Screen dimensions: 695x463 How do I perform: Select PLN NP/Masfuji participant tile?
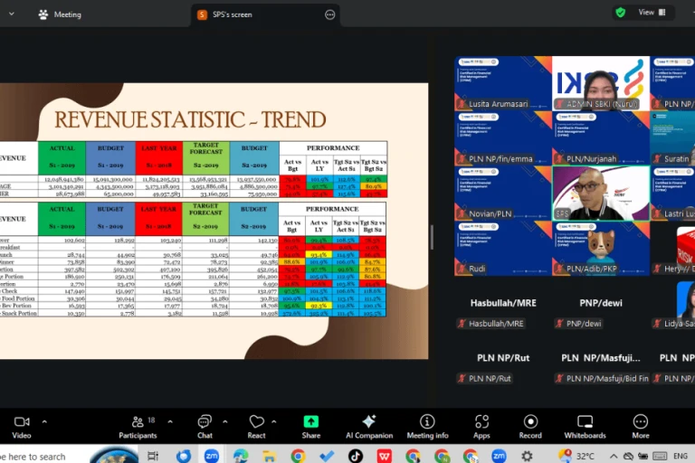coord(601,358)
